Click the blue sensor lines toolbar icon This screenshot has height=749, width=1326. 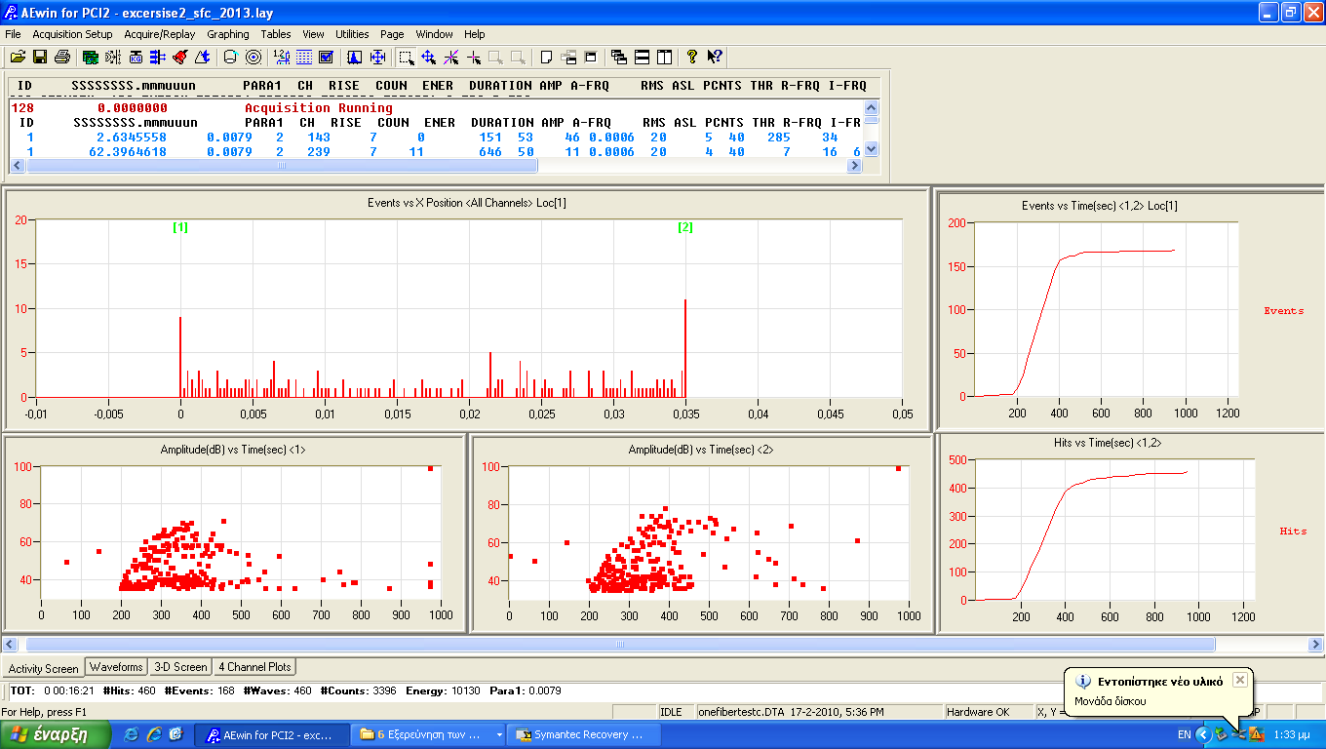click(x=157, y=57)
